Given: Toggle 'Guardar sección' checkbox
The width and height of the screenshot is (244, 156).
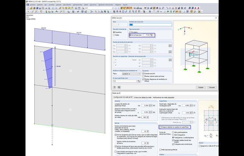Looking at the screenshot, I should coord(143,74).
